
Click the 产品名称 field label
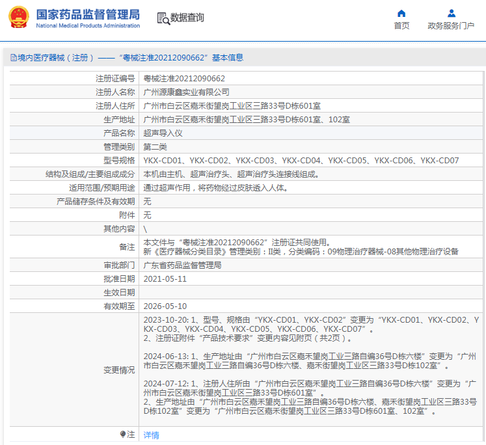119,133
